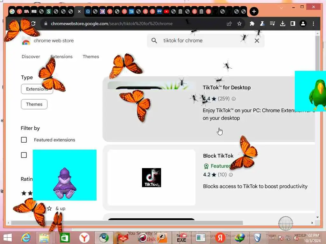Filter type by Themes chip

pos(34,104)
